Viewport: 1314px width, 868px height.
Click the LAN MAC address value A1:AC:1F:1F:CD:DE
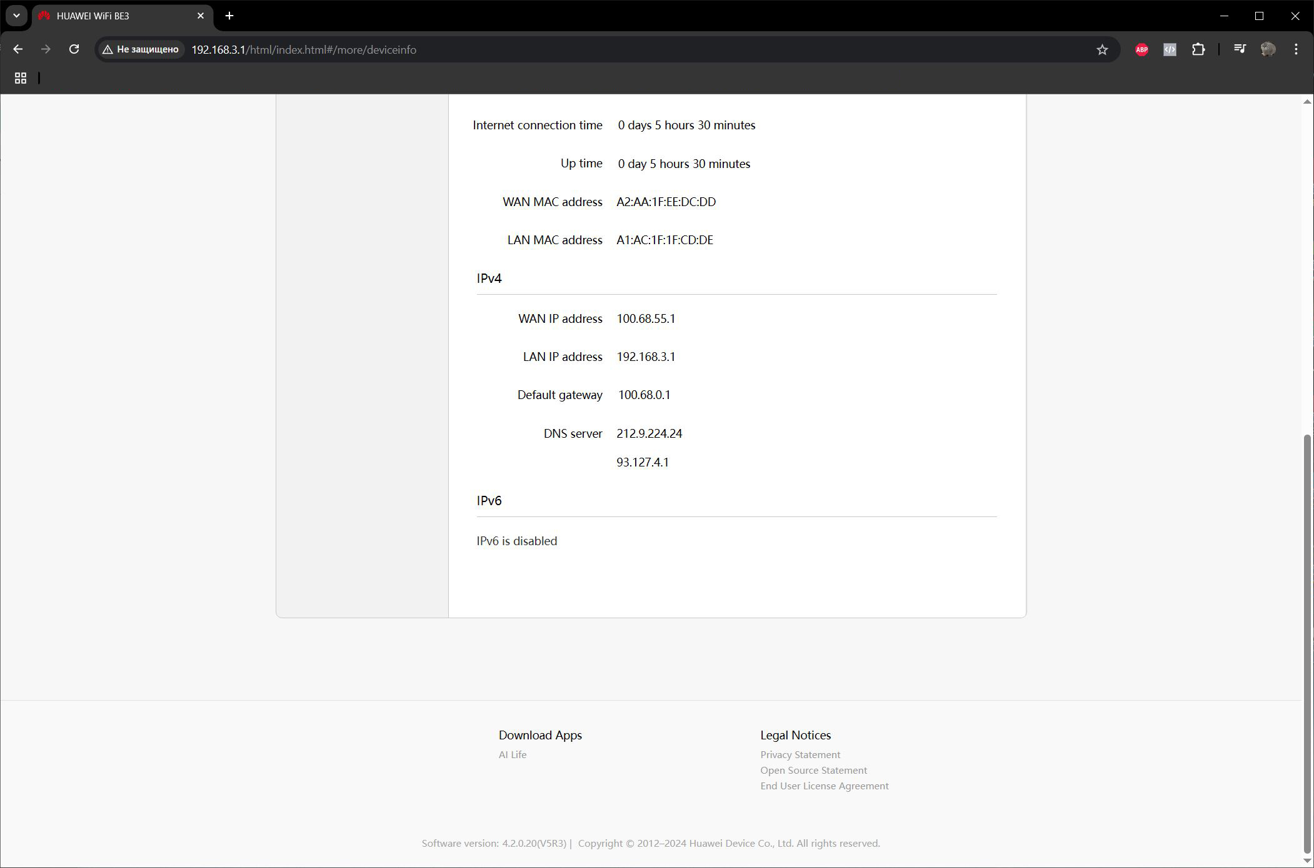(x=665, y=240)
